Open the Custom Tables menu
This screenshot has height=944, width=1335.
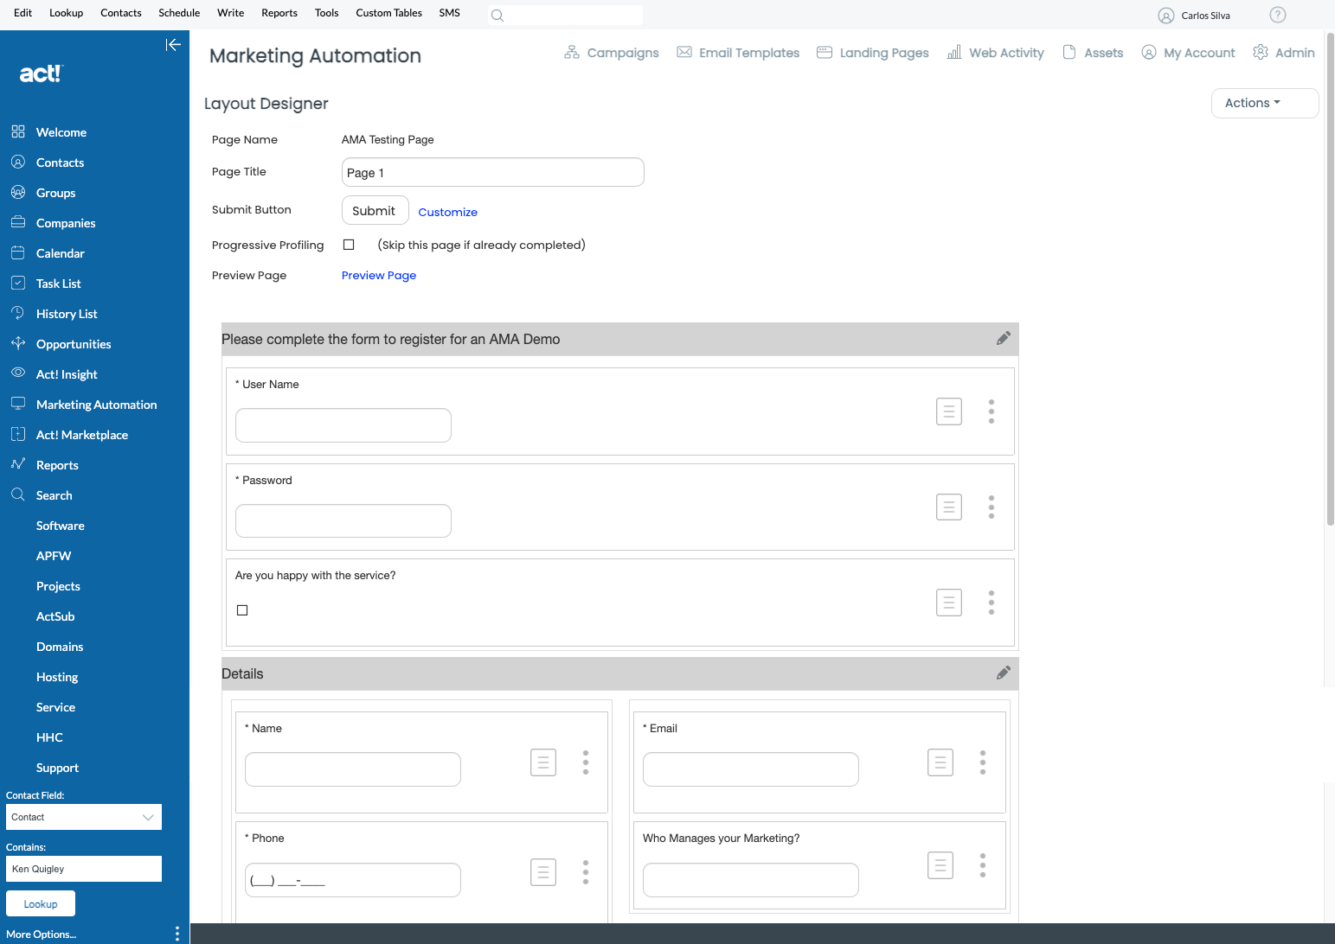coord(388,13)
